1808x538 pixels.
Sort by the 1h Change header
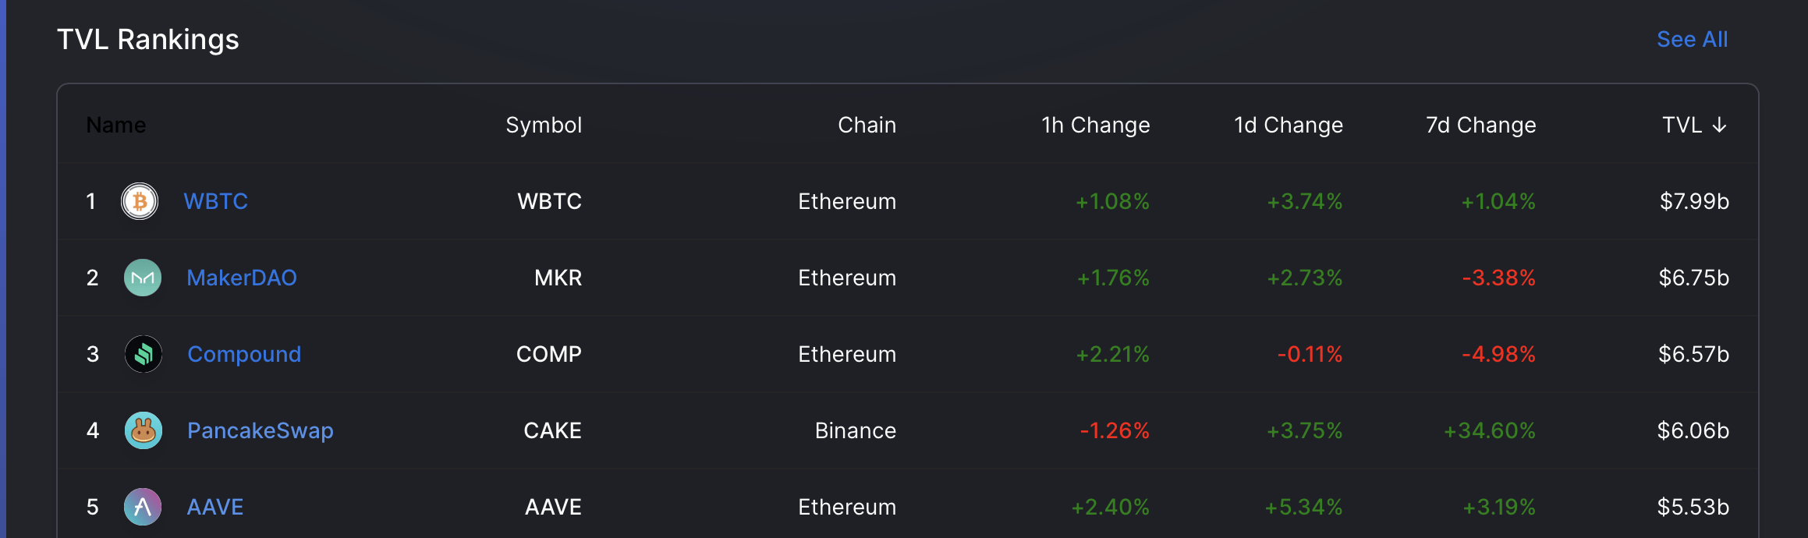click(1096, 125)
